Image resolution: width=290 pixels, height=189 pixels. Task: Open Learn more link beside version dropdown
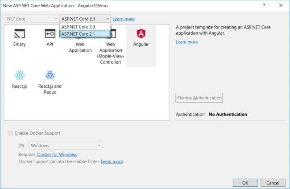(x=124, y=19)
